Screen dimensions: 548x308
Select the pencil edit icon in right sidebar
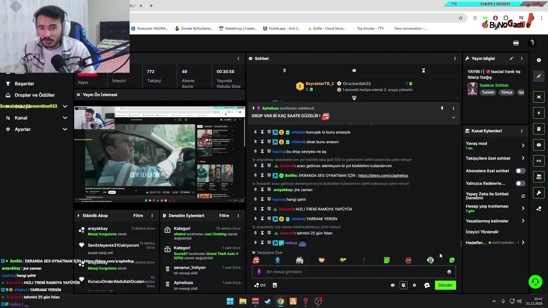click(539, 76)
